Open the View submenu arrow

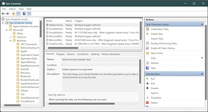202,58
